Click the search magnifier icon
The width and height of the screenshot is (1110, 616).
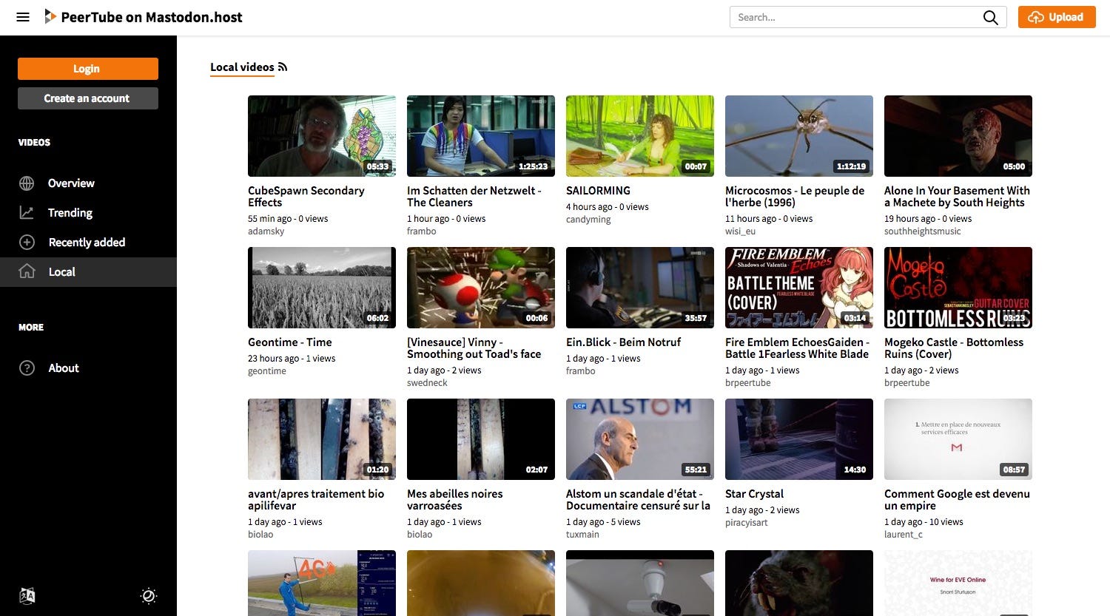coord(990,17)
